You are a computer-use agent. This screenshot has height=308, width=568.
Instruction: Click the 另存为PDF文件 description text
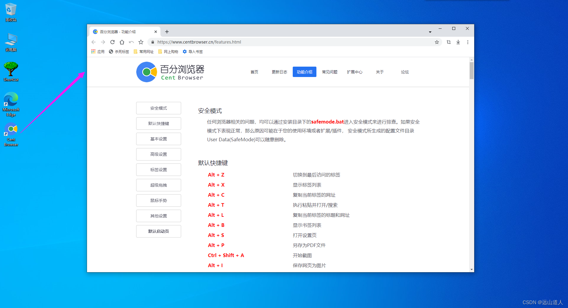pyautogui.click(x=309, y=245)
